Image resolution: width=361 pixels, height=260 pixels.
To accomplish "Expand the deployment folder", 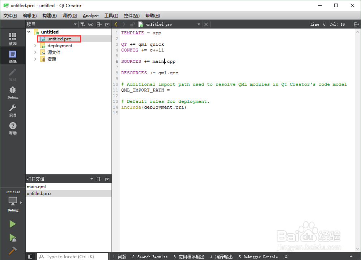I will click(35, 45).
